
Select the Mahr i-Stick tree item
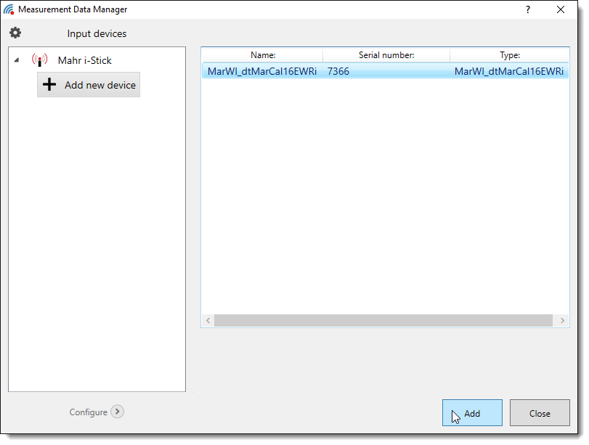[84, 61]
